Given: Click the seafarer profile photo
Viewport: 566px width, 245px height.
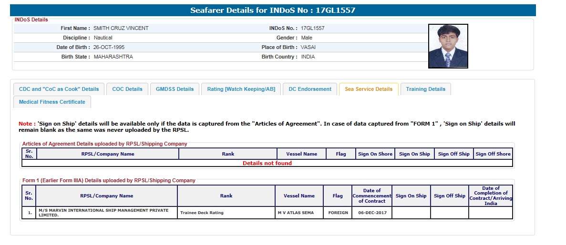Looking at the screenshot, I should click(448, 46).
